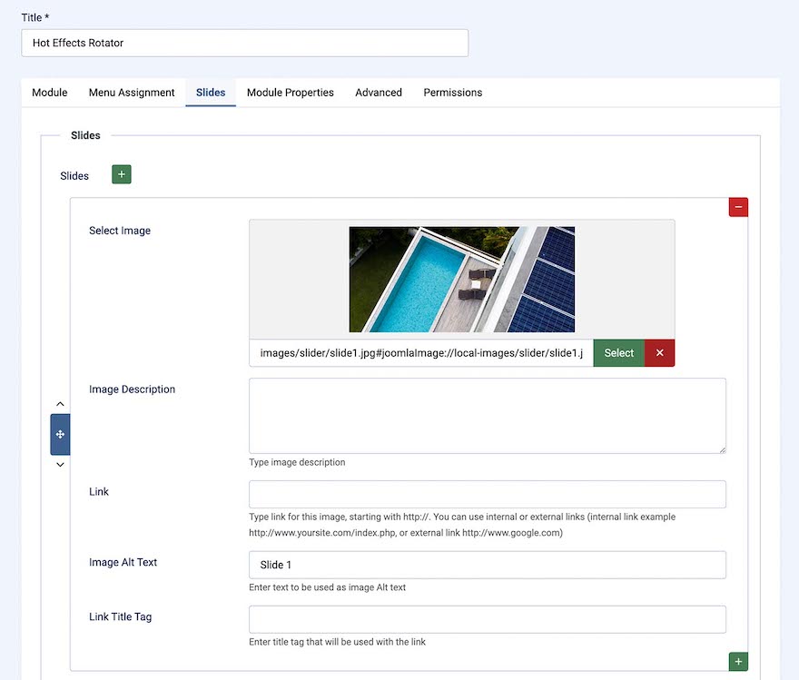Click the image path field for slide1.jpg

[421, 353]
